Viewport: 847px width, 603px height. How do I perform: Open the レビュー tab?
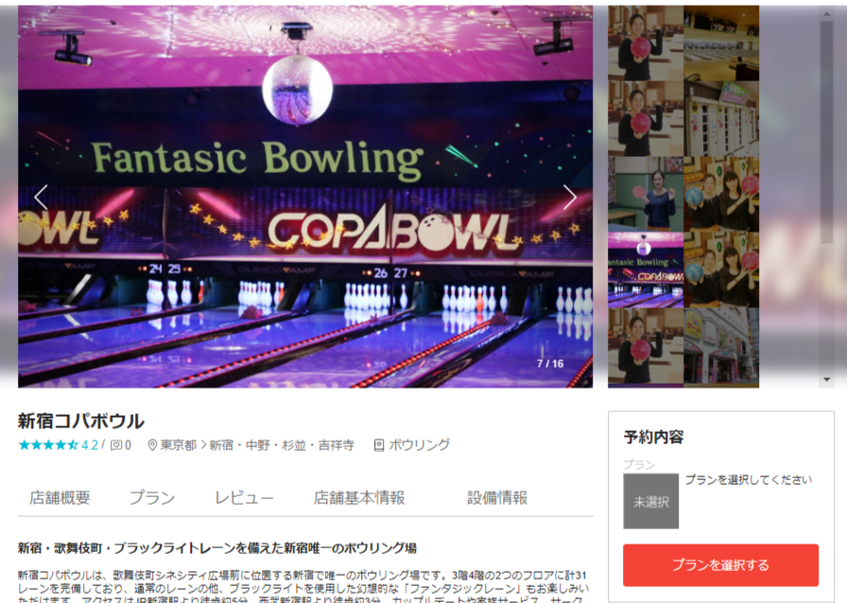tap(244, 498)
